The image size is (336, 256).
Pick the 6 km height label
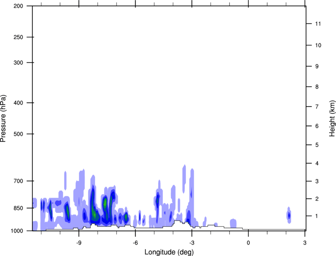pos(317,126)
